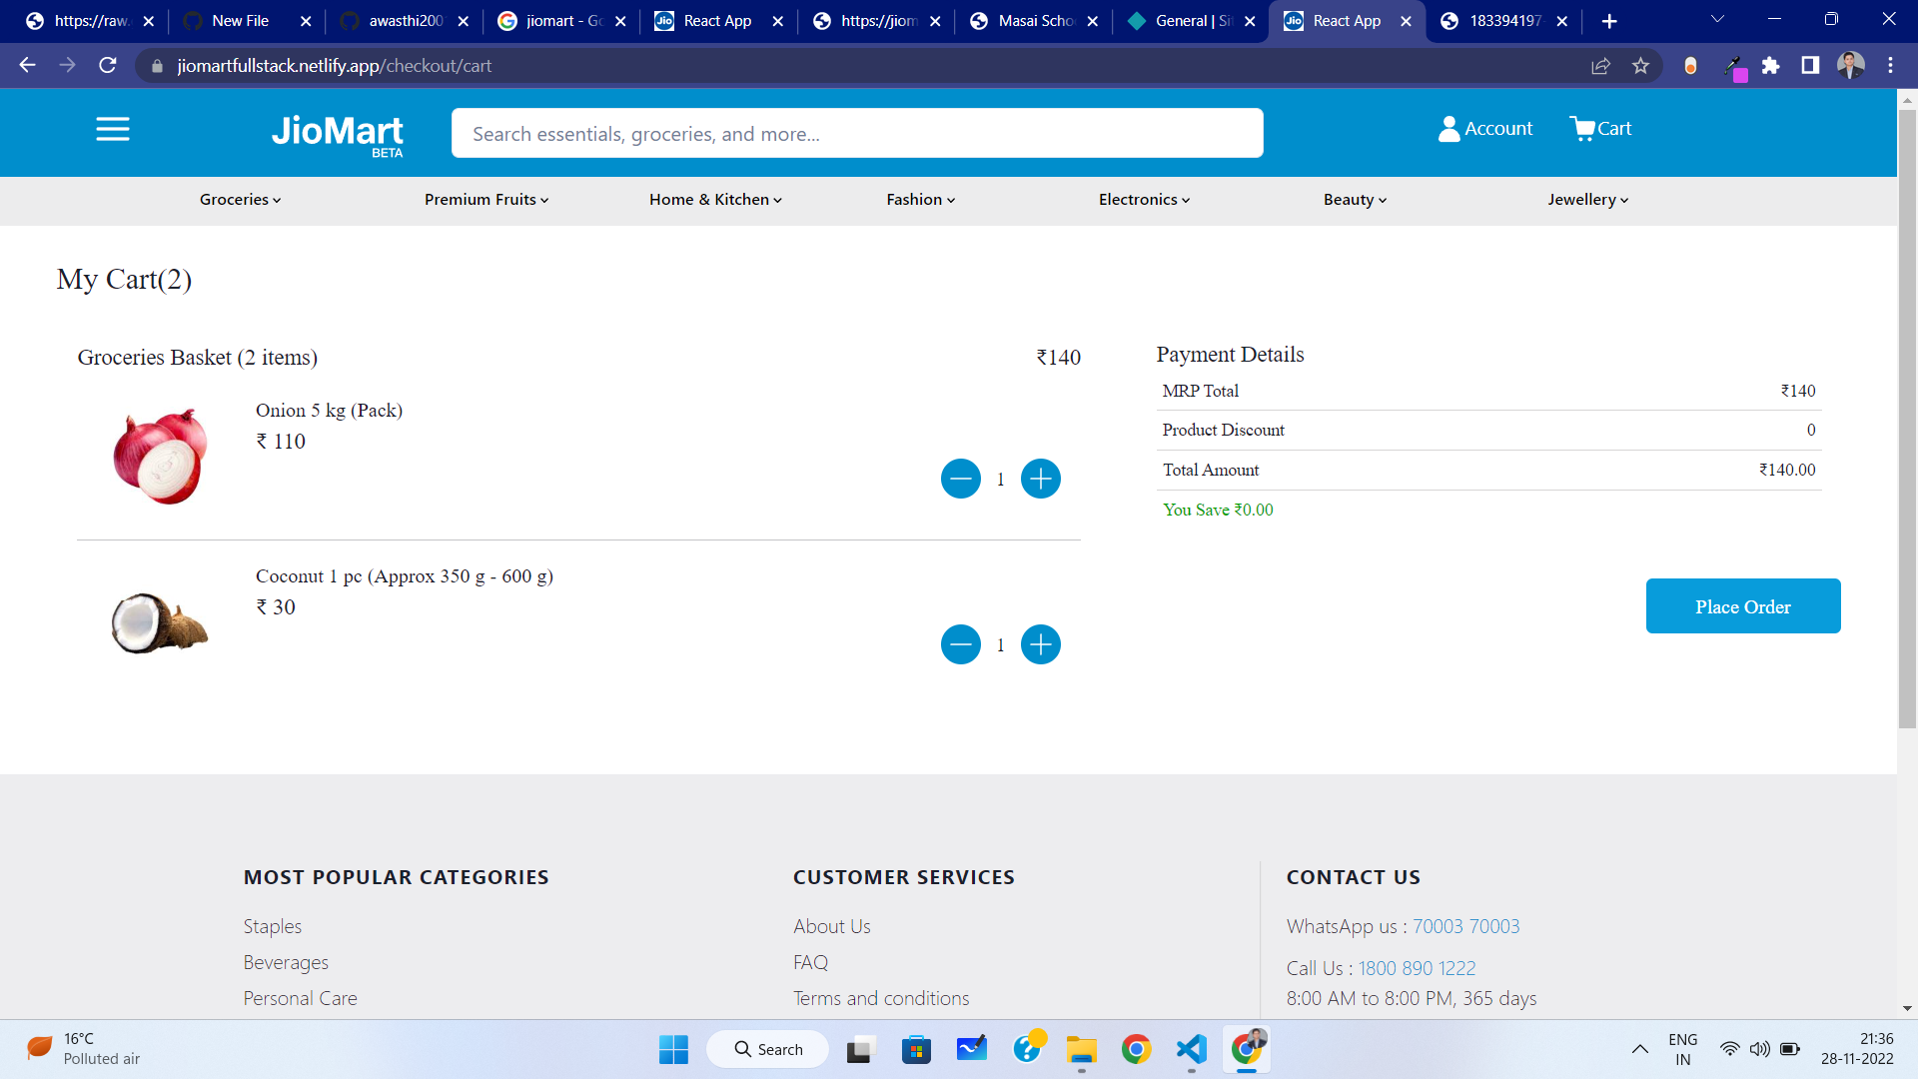Click the JioMart logo
Screen dimensions: 1918x1079
click(x=338, y=134)
